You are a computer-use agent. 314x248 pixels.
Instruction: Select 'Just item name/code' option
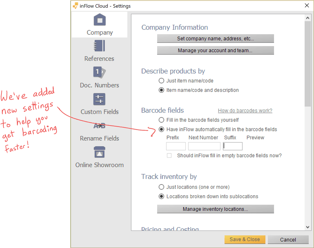pos(161,81)
